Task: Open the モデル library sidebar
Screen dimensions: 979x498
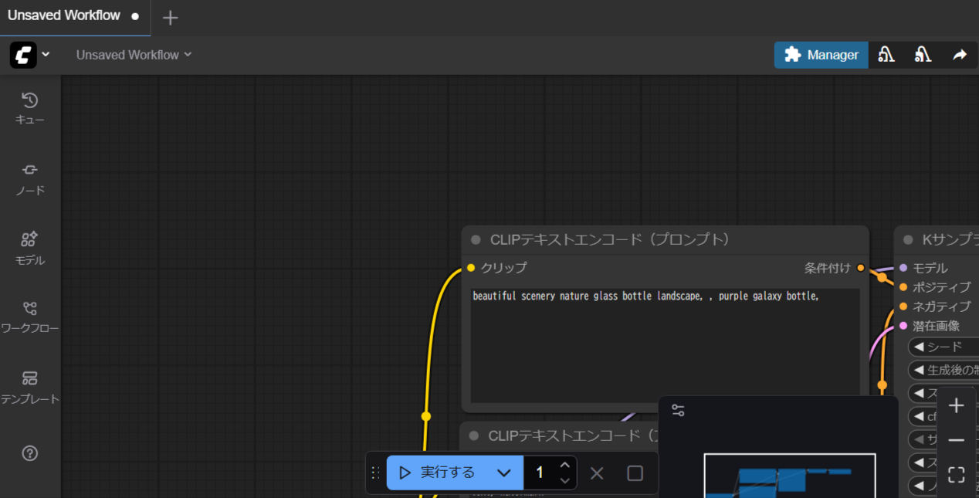Action: click(30, 248)
